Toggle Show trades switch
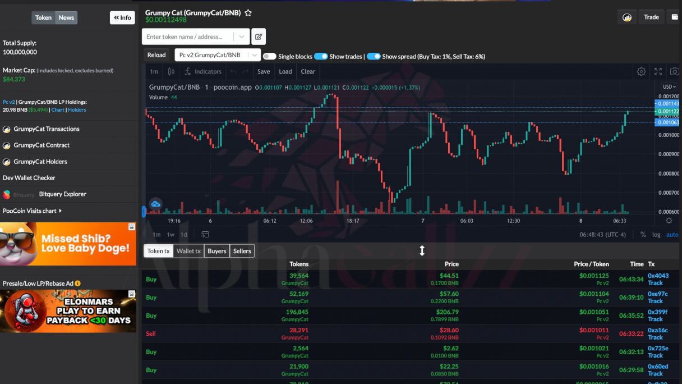The width and height of the screenshot is (682, 384). 321,56
